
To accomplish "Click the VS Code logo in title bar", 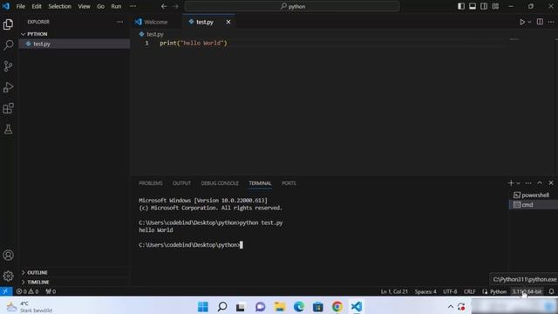I will (6, 6).
